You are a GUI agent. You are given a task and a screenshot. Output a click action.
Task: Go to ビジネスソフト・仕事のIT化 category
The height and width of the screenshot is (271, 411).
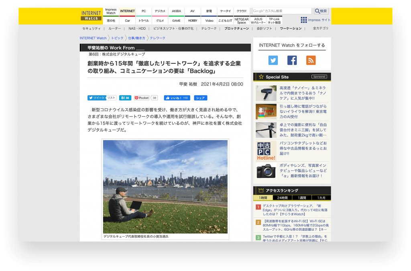[x=173, y=29]
